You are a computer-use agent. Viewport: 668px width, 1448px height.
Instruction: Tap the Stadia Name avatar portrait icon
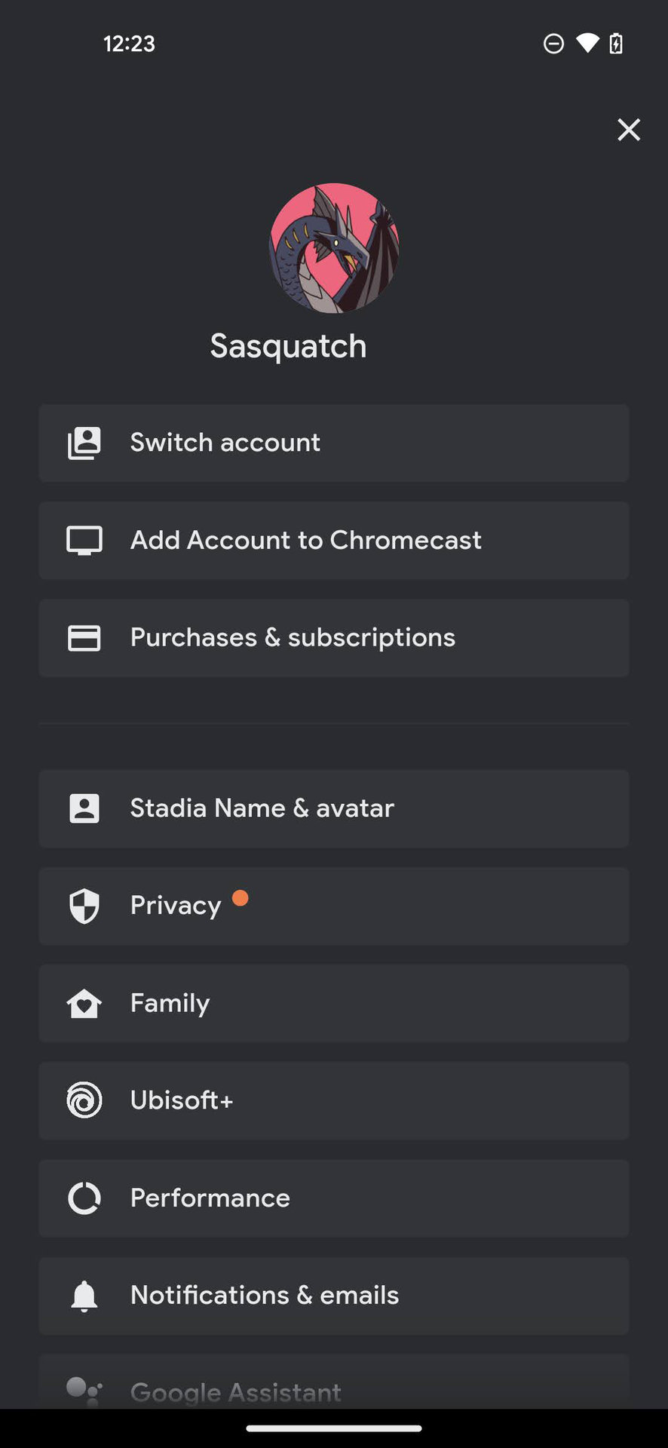pyautogui.click(x=84, y=808)
